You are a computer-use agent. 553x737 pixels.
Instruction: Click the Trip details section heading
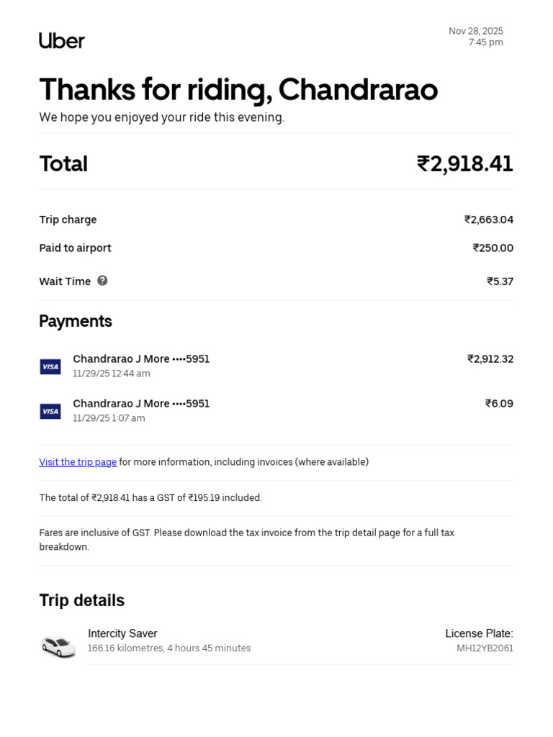click(81, 600)
